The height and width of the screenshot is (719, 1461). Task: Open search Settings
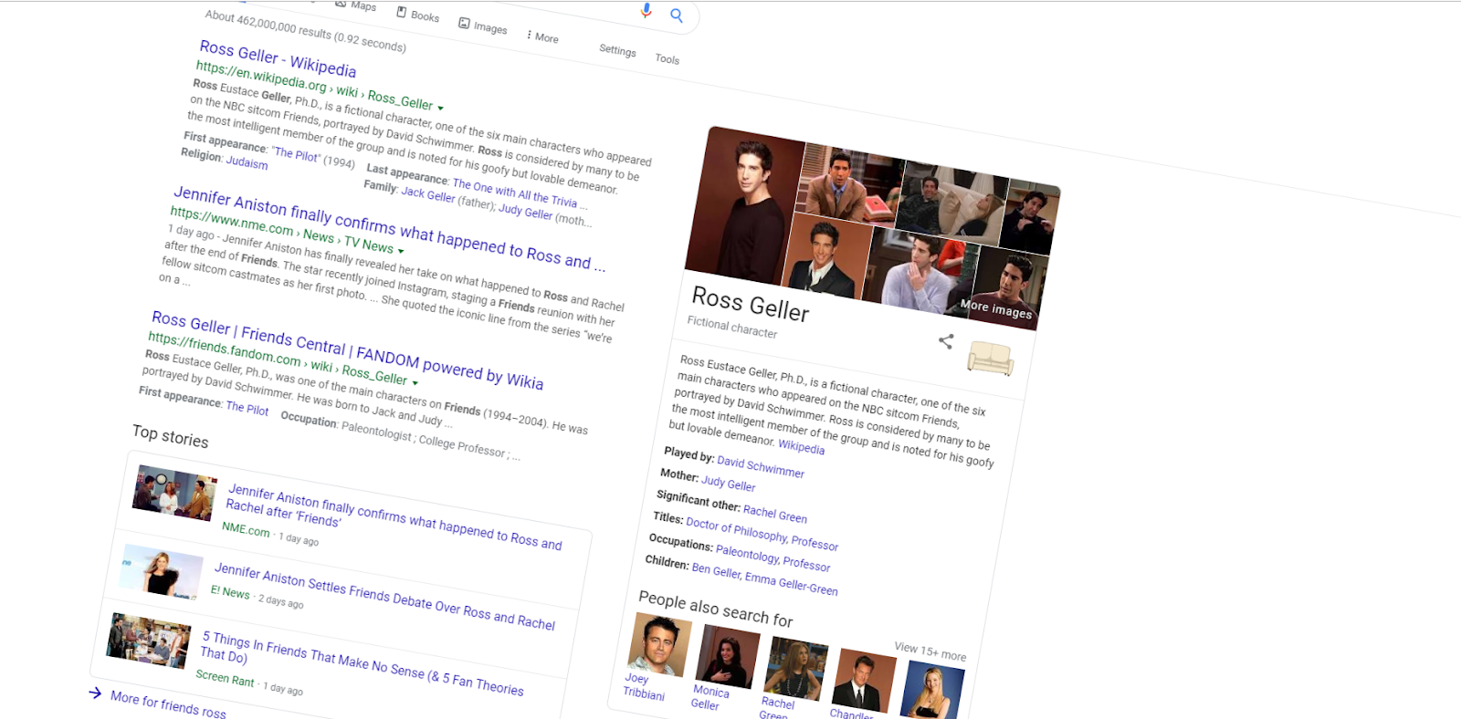617,51
